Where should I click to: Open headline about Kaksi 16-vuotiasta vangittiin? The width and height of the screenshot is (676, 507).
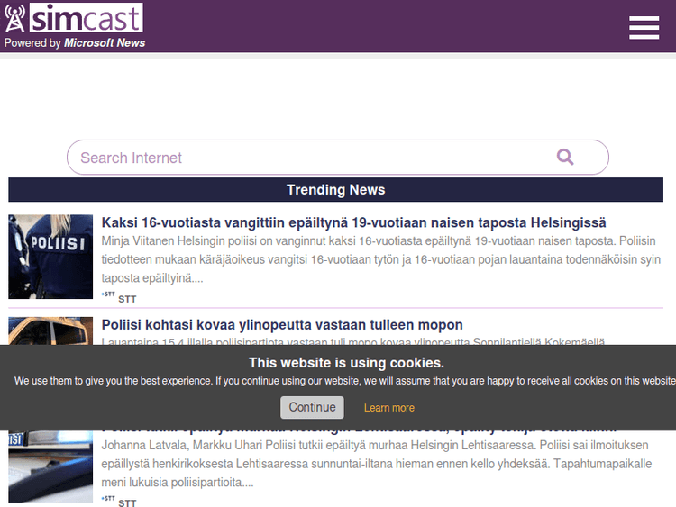pos(353,222)
